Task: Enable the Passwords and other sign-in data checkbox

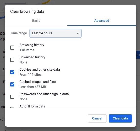Action: click(12, 97)
